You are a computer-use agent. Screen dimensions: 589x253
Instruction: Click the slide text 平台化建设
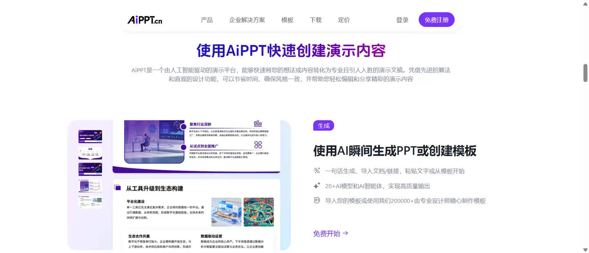click(136, 201)
